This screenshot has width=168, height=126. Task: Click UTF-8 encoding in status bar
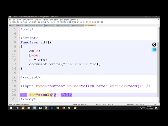(x=142, y=104)
